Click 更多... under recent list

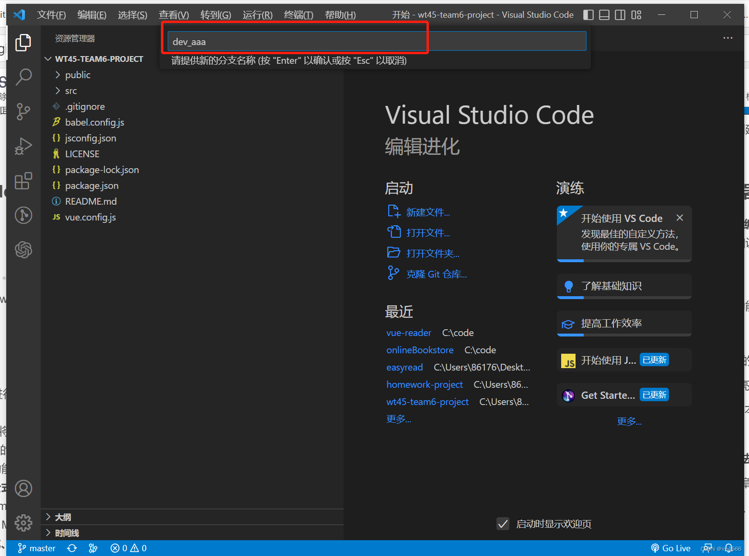pyautogui.click(x=399, y=419)
